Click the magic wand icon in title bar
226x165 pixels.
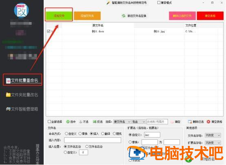point(108,3)
